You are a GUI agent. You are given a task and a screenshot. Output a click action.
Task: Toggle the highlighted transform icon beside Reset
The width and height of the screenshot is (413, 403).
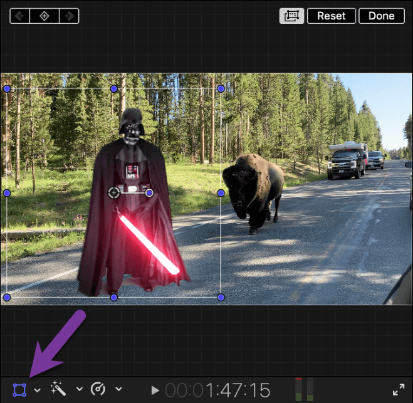pyautogui.click(x=291, y=16)
